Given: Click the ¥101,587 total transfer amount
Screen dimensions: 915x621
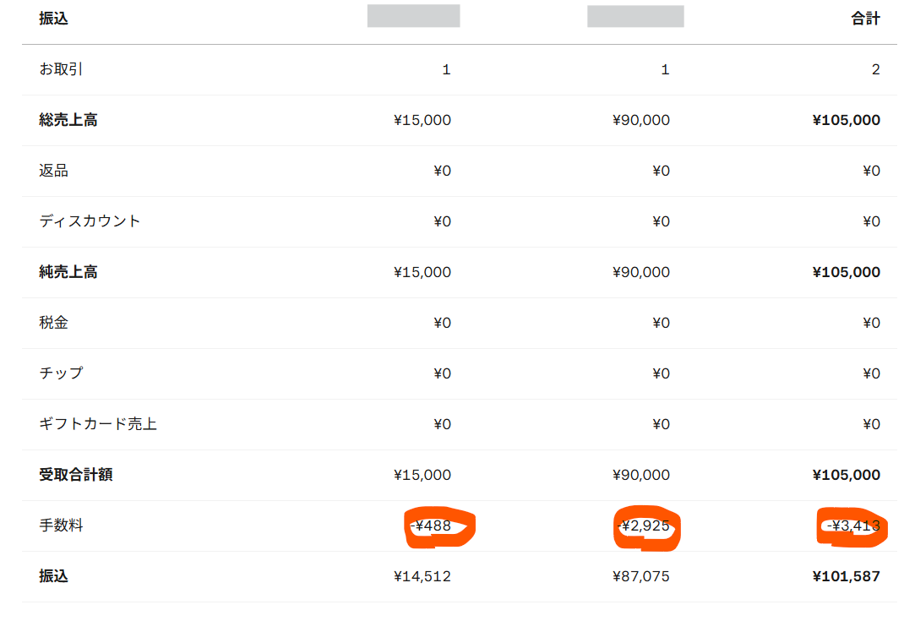Looking at the screenshot, I should (846, 576).
